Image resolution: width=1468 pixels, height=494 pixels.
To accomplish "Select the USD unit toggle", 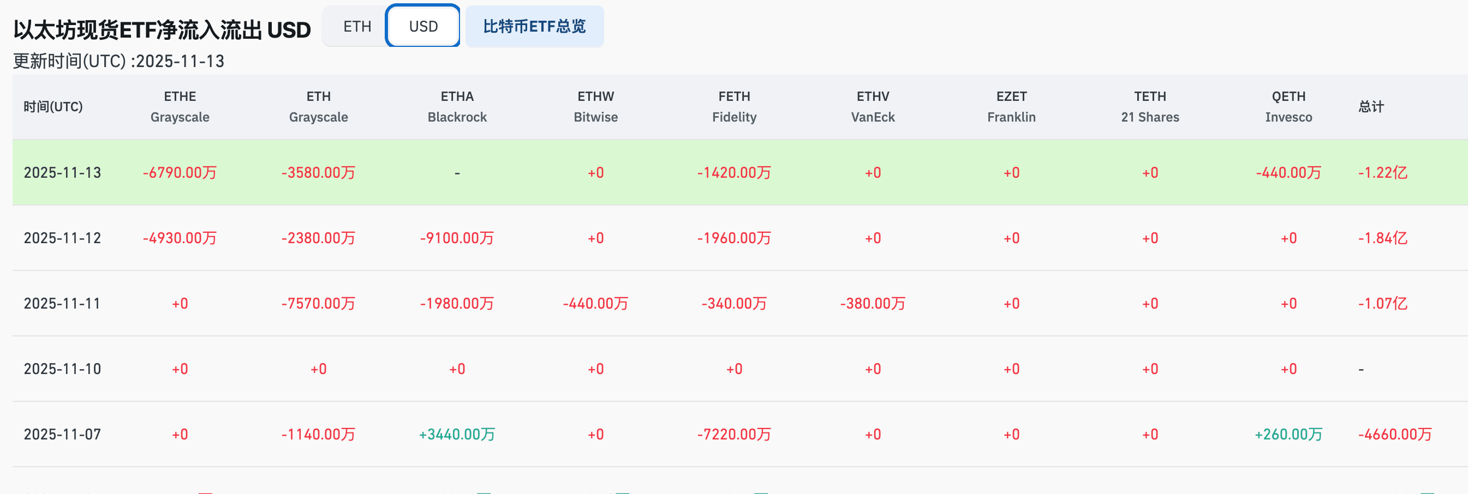I will (x=423, y=27).
